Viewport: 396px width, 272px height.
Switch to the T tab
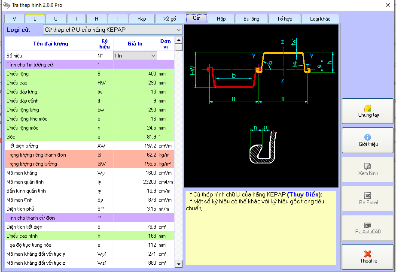[x=118, y=19]
